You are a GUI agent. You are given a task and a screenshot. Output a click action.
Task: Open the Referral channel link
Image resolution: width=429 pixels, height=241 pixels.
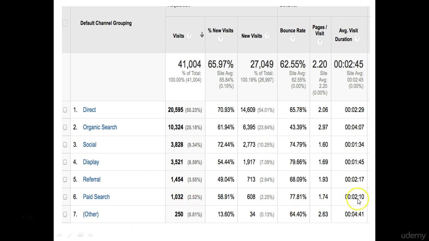[91, 179]
